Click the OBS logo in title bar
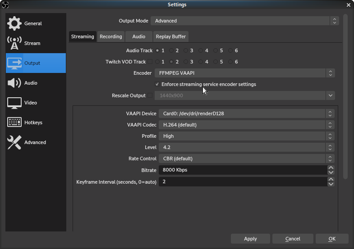 5,5
